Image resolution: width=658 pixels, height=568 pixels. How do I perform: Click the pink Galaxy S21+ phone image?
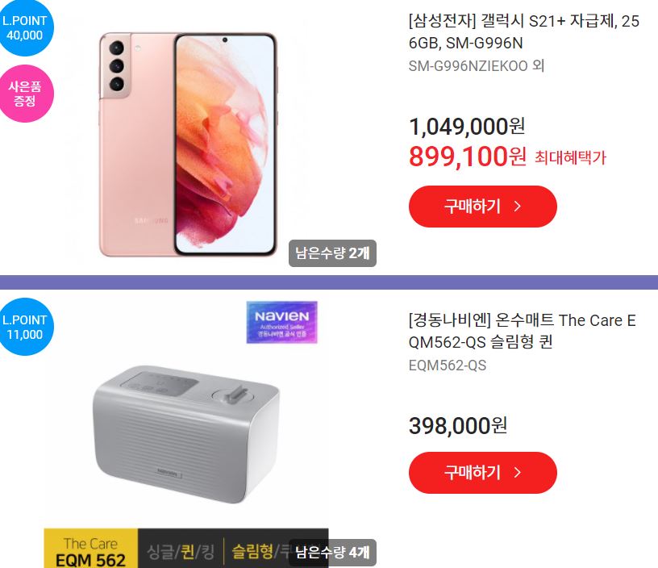click(188, 144)
